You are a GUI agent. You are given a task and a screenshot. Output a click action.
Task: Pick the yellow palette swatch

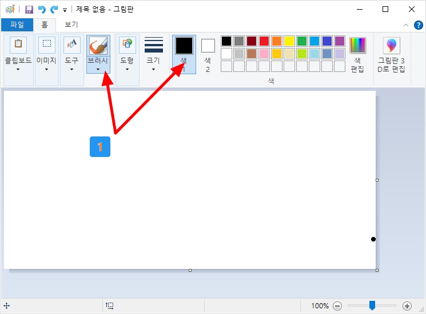289,41
